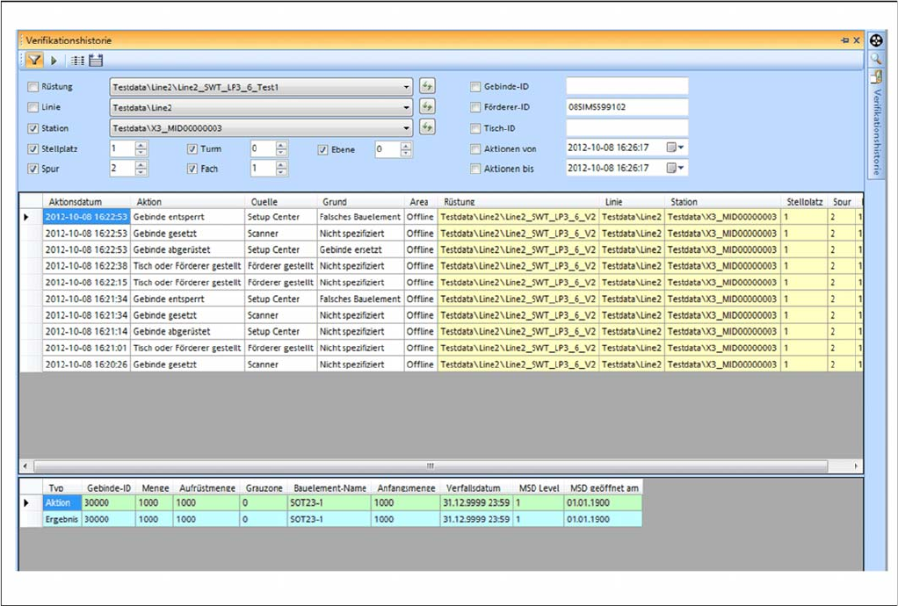Viewport: 898px width, 606px height.
Task: Click the reel icon atop right sidebar
Action: 875,40
